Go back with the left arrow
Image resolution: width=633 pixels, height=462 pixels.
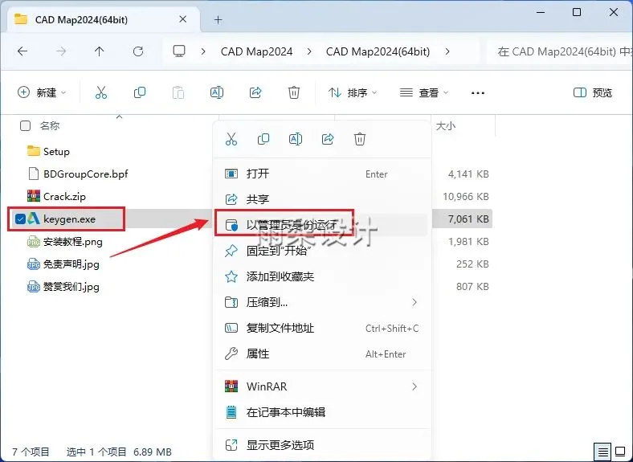pos(22,51)
